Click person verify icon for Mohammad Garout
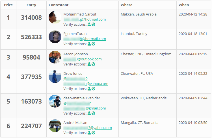The height and width of the screenshot is (138, 212). [89, 25]
